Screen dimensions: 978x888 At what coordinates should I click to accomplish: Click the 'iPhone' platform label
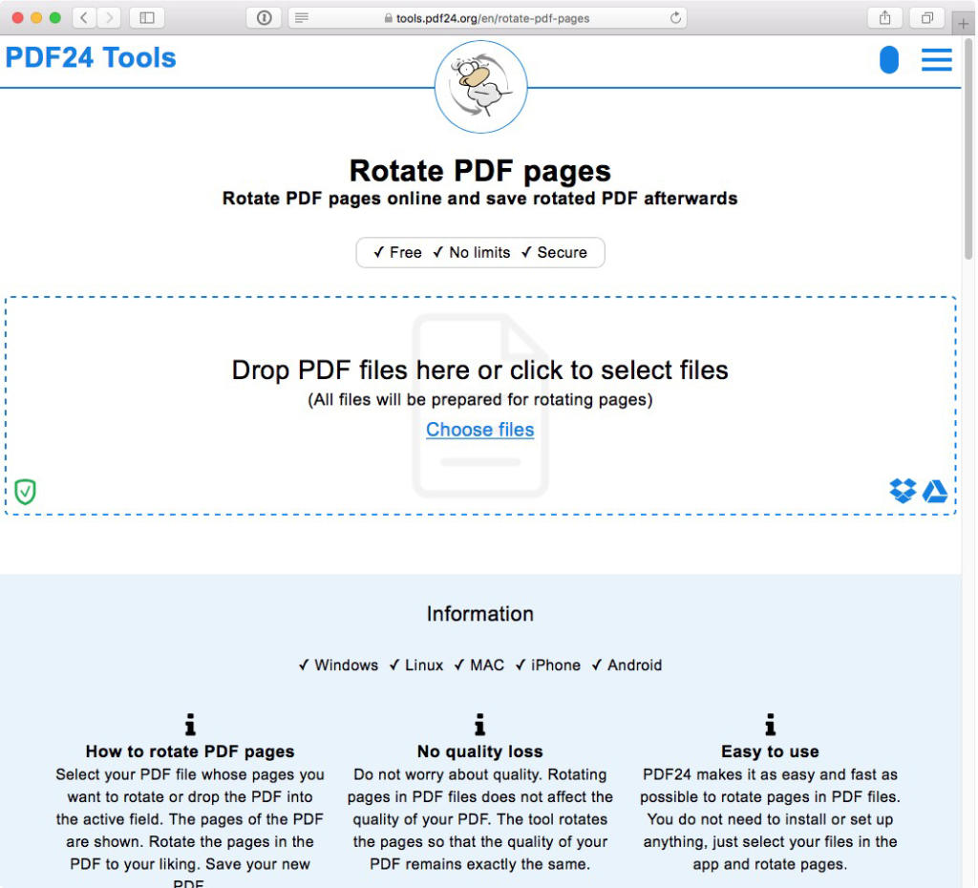tap(547, 666)
